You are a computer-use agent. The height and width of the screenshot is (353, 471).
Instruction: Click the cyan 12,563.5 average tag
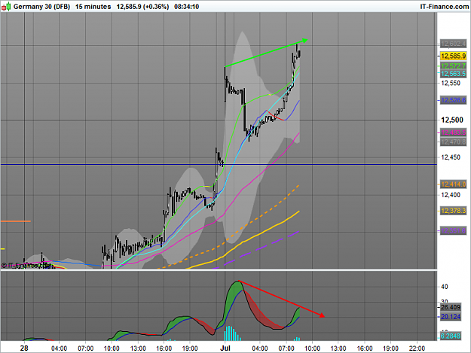pos(453,74)
